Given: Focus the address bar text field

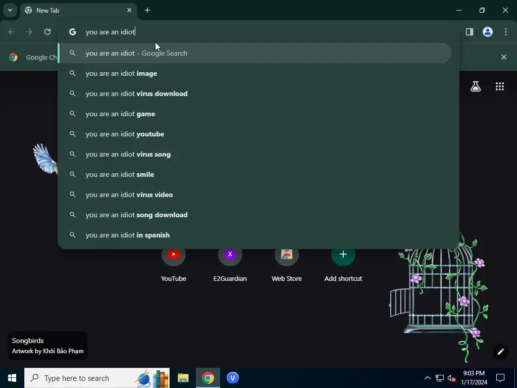Looking at the screenshot, I should [x=259, y=32].
